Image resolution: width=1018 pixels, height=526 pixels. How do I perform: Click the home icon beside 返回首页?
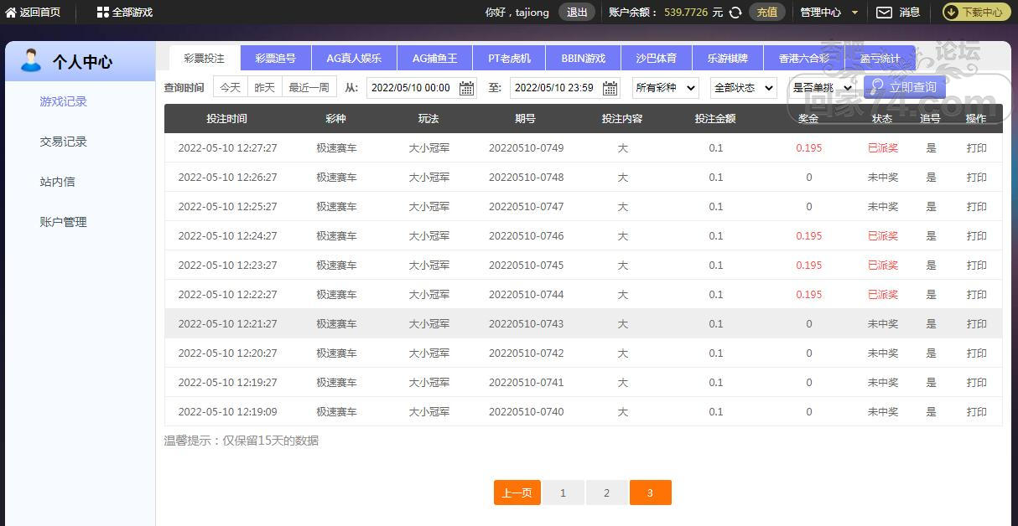point(11,13)
